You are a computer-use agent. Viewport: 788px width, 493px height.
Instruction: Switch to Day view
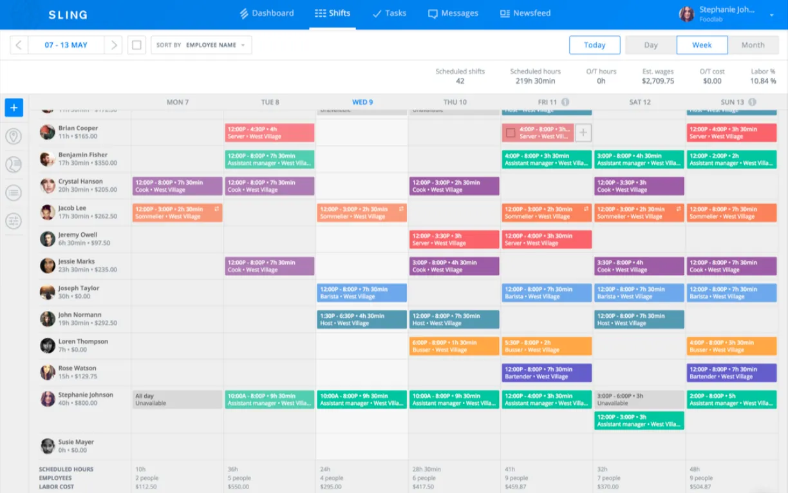tap(651, 45)
